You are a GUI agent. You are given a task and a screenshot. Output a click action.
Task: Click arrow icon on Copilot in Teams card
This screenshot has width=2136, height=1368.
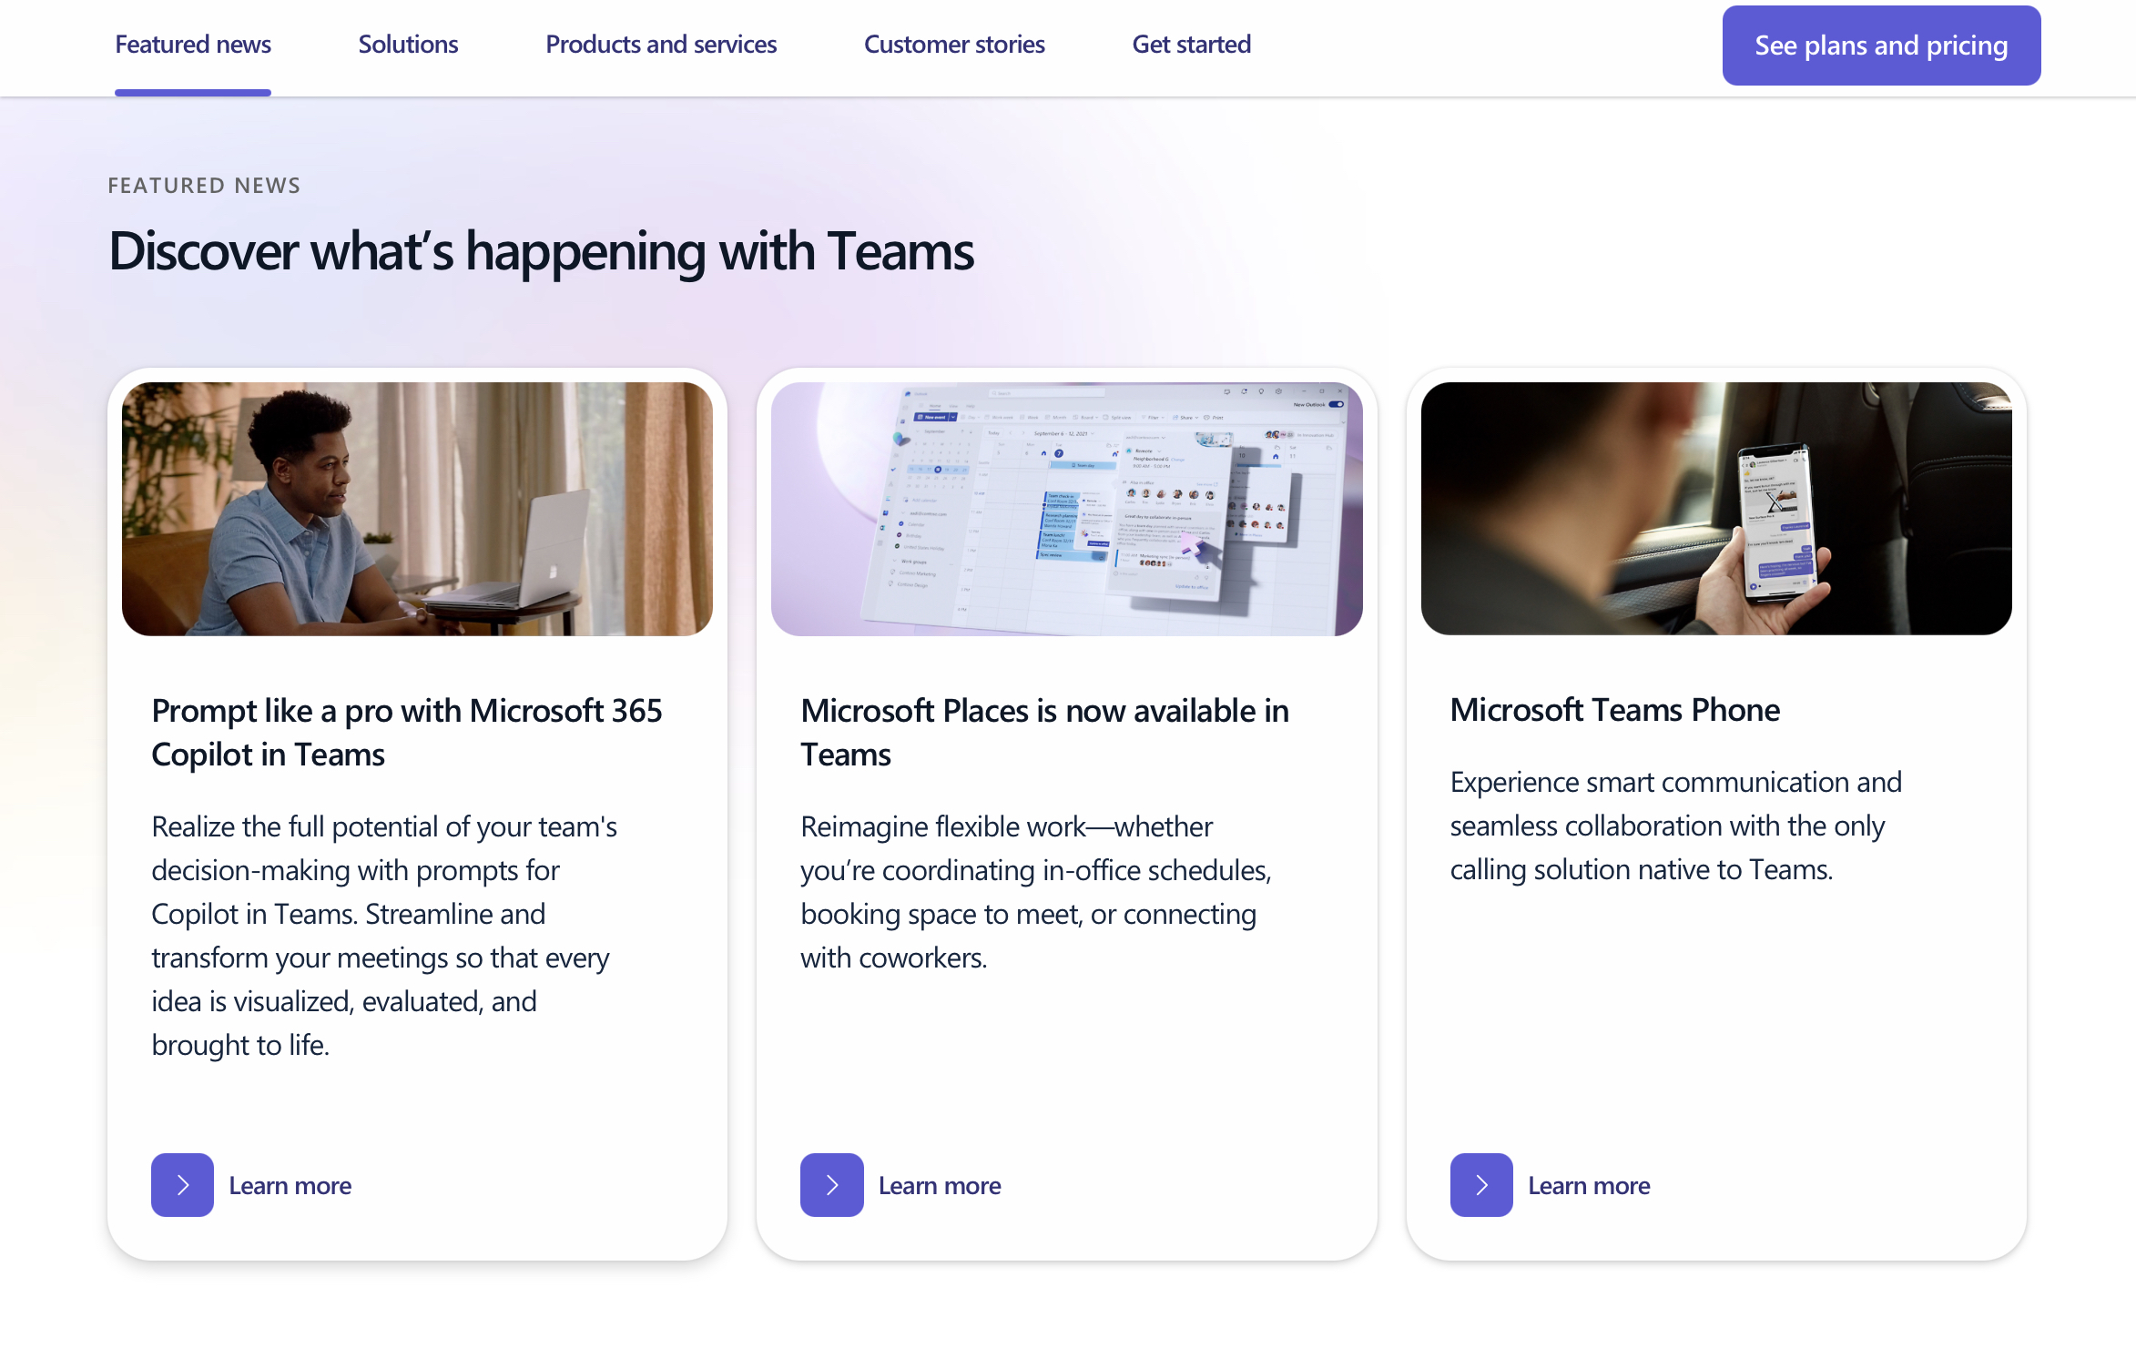(182, 1185)
